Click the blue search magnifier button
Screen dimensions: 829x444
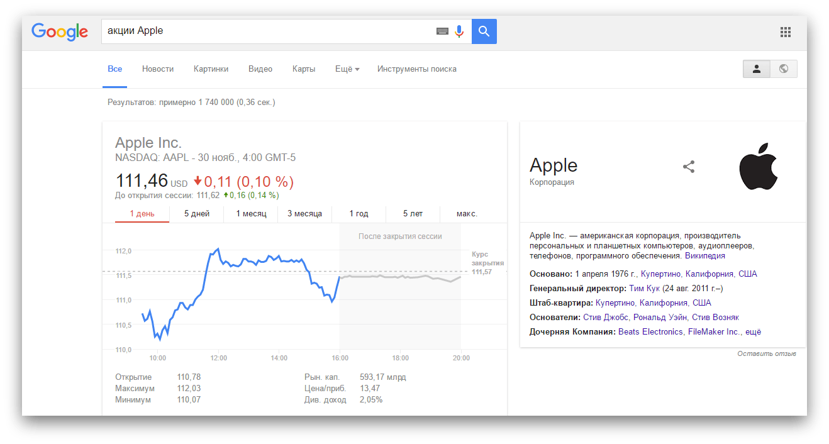[484, 31]
